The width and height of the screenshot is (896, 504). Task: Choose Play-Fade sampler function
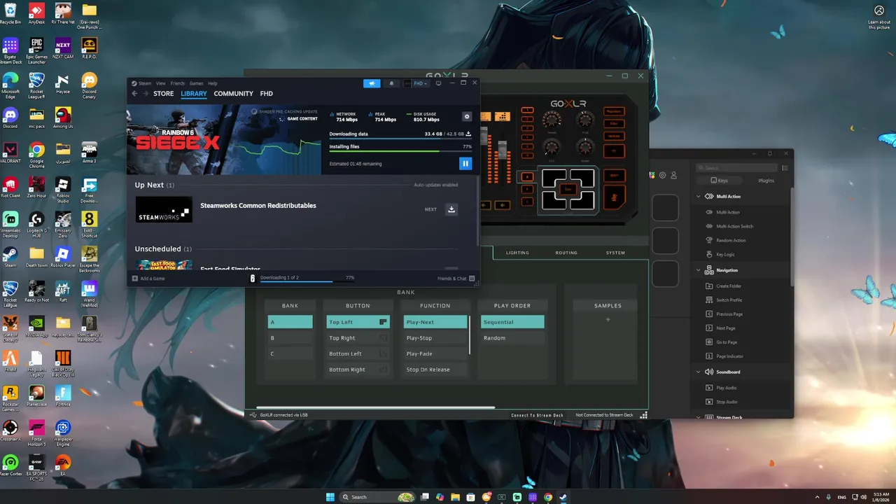435,353
